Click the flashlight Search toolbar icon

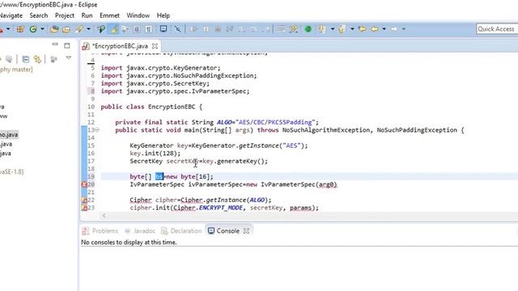coord(79,29)
